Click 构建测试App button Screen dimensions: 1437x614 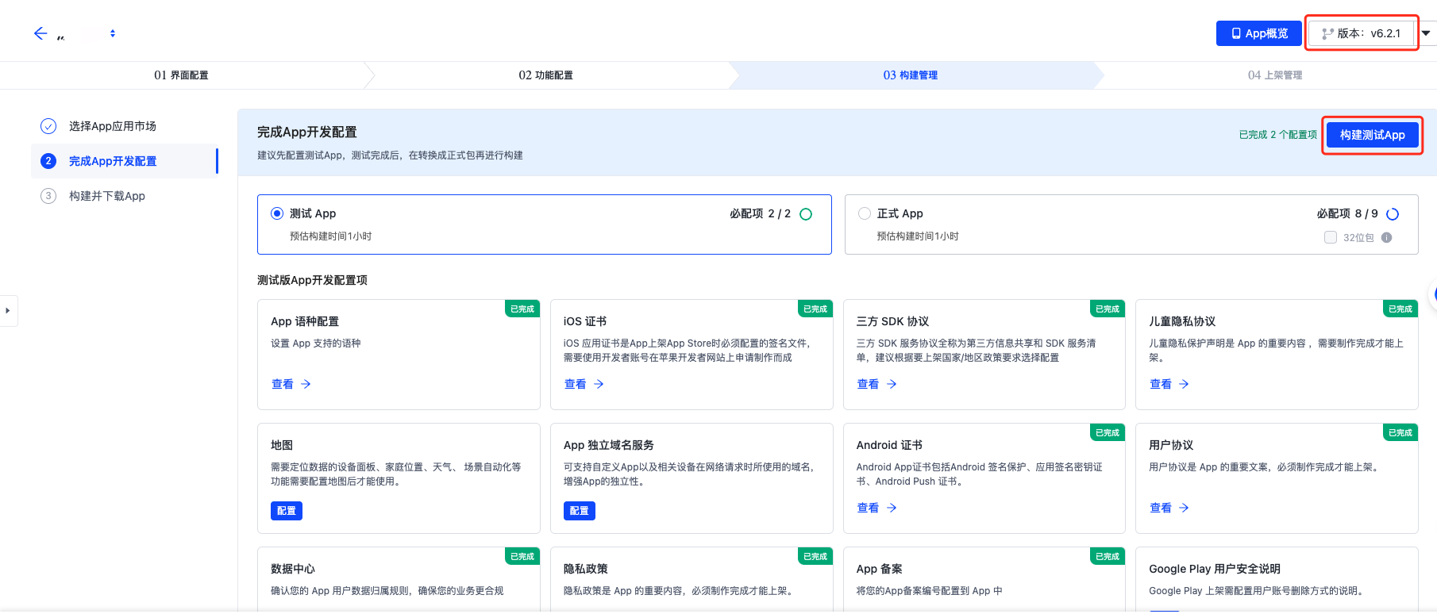[x=1372, y=135]
